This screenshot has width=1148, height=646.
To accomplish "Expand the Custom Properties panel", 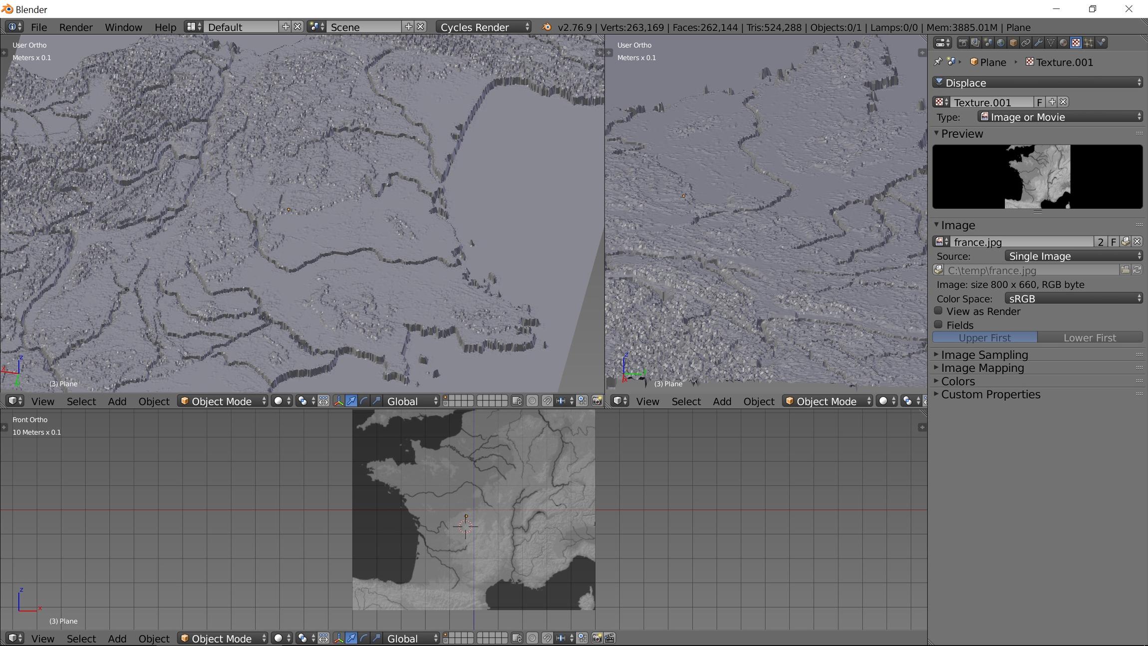I will (990, 394).
